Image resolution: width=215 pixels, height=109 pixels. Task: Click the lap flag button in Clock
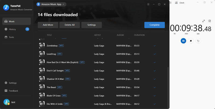(x=191, y=41)
